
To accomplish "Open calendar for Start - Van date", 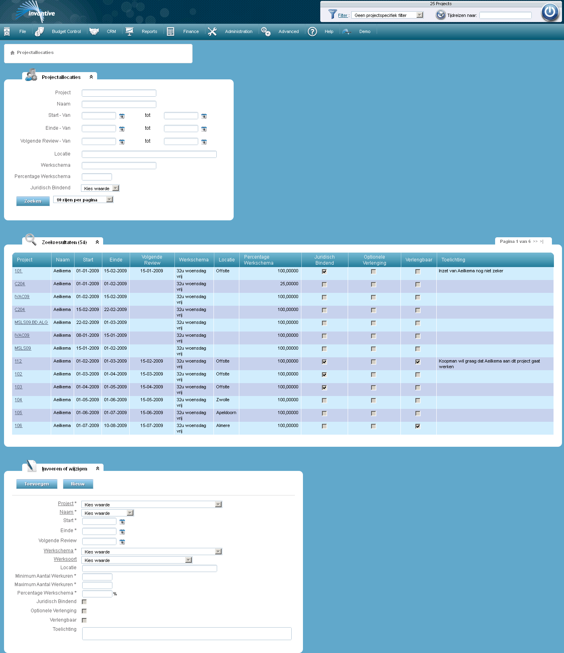I will coord(122,116).
